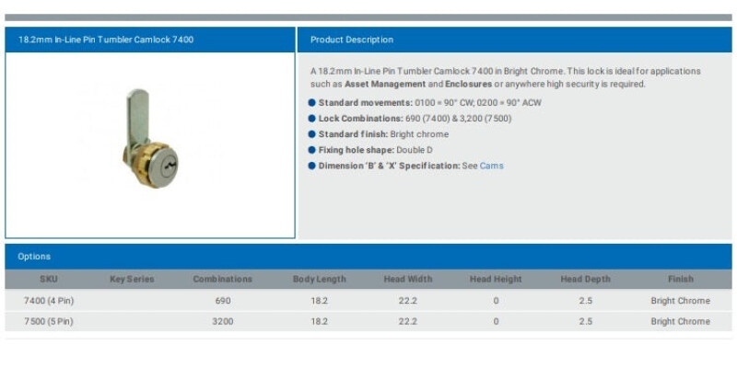Image resolution: width=737 pixels, height=368 pixels.
Task: Select the Options section header
Action: pyautogui.click(x=34, y=257)
